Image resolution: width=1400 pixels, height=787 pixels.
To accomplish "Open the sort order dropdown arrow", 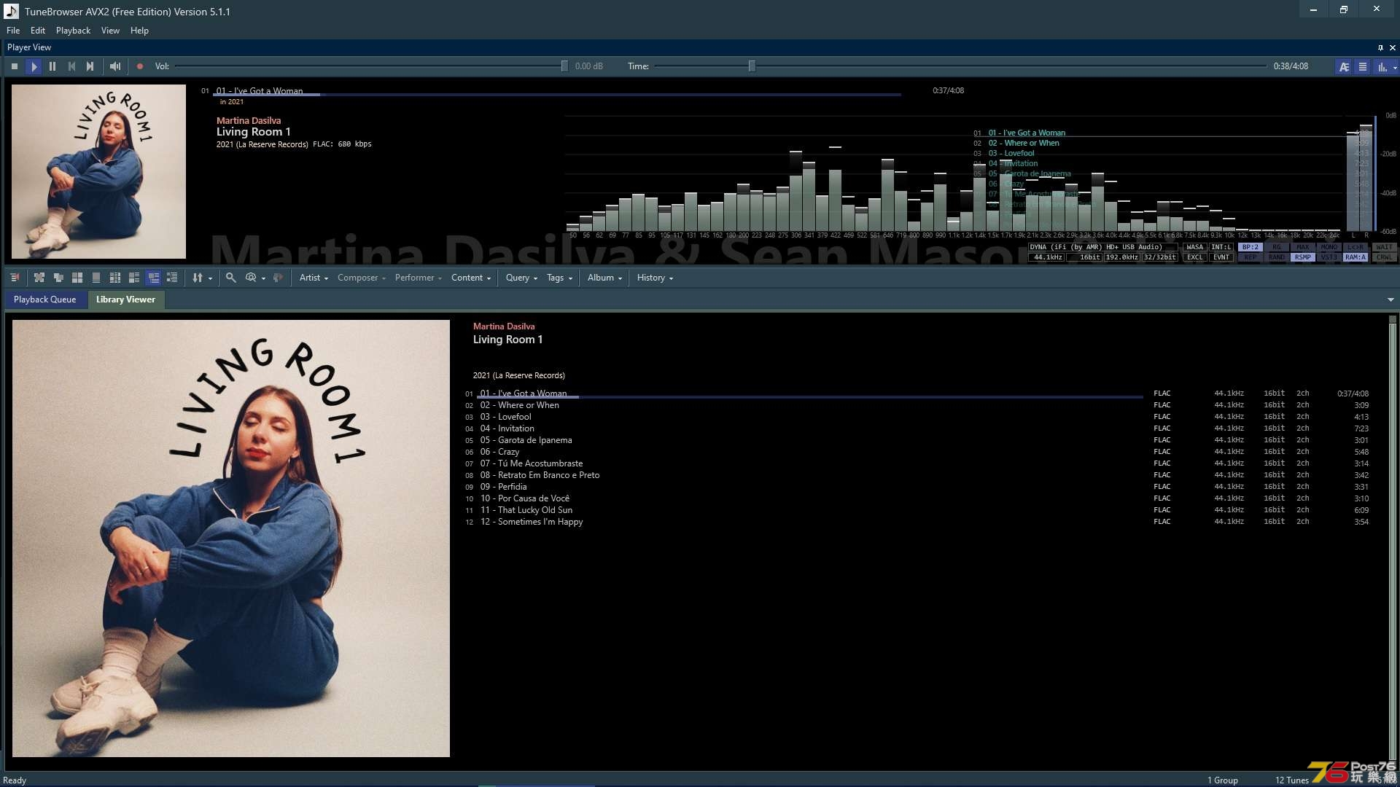I will pyautogui.click(x=211, y=278).
